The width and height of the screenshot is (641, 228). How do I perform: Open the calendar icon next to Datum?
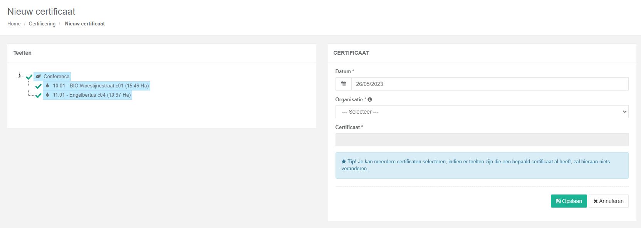pyautogui.click(x=344, y=84)
